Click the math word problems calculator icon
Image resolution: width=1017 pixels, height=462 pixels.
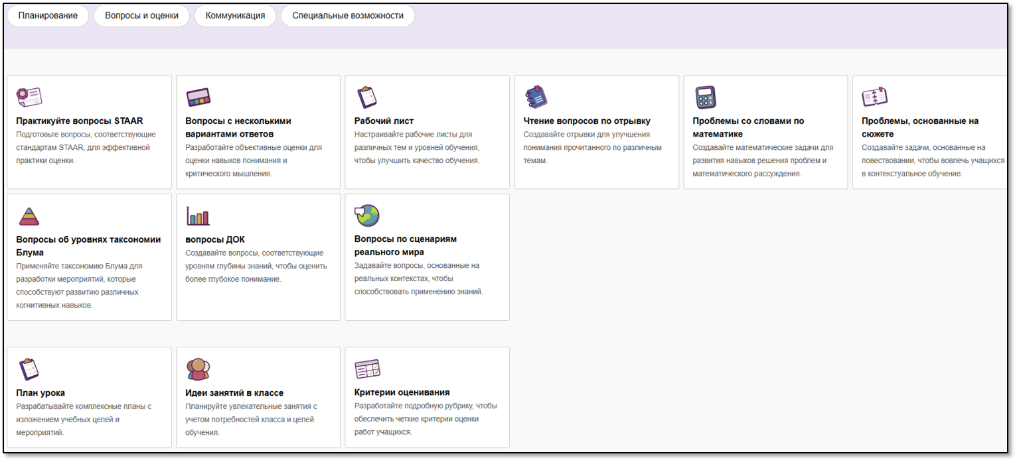tap(706, 97)
